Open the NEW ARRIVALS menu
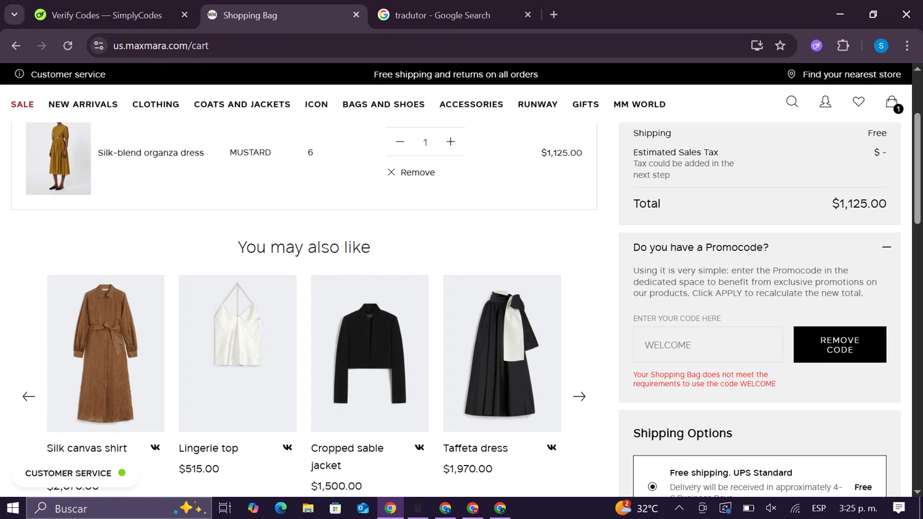The image size is (923, 519). pos(83,105)
